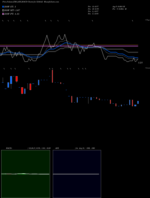Click the 1.21 price label on chart
This screenshot has width=150, height=198.
pyautogui.click(x=140, y=63)
